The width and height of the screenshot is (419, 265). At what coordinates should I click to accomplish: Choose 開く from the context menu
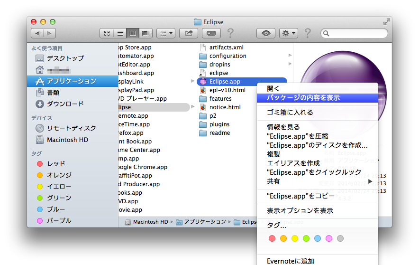click(x=318, y=89)
